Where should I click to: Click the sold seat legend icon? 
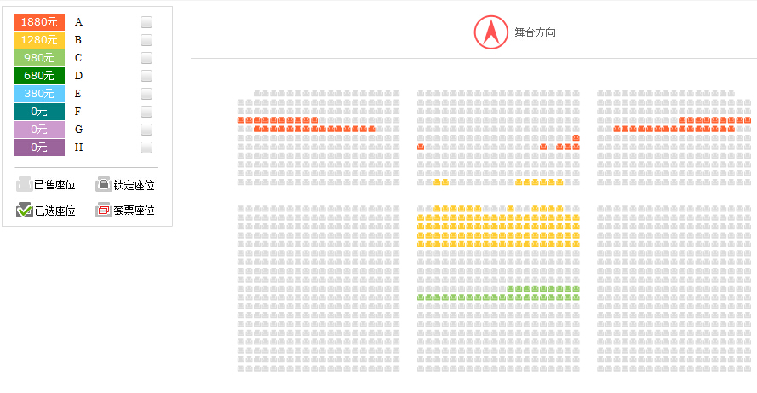coord(24,184)
